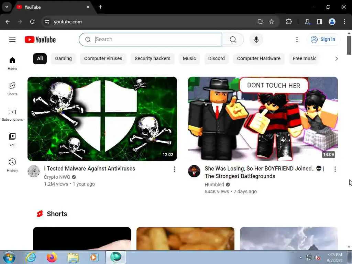Screen dimensions: 352x264
Task: Select the Security hackers chip
Action: point(152,58)
